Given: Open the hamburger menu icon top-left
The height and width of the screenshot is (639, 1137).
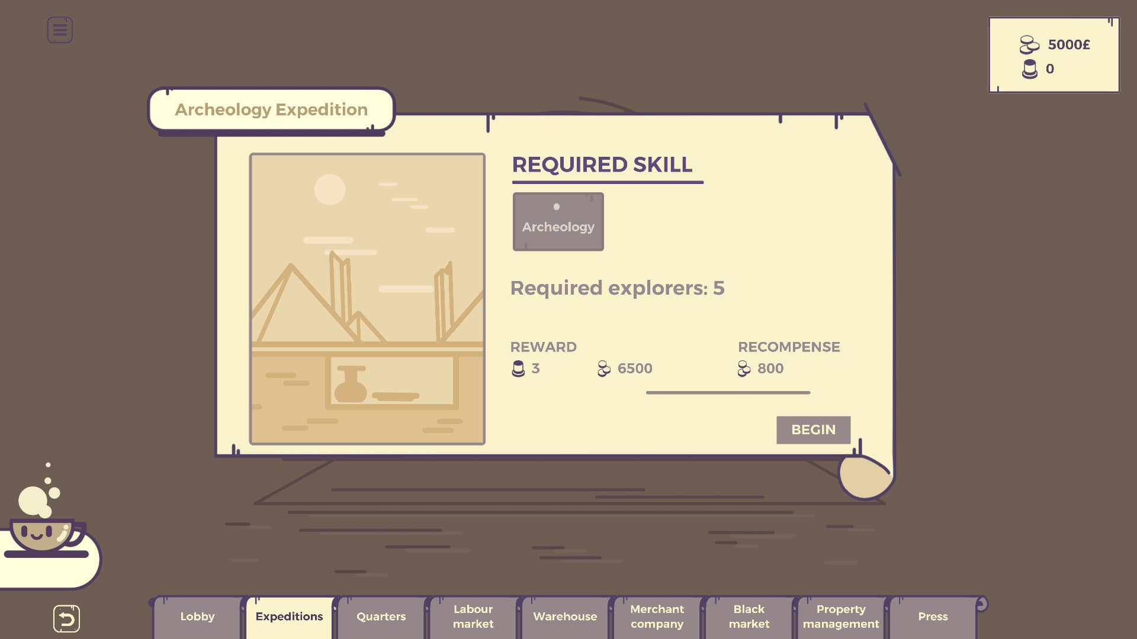Looking at the screenshot, I should 59,30.
